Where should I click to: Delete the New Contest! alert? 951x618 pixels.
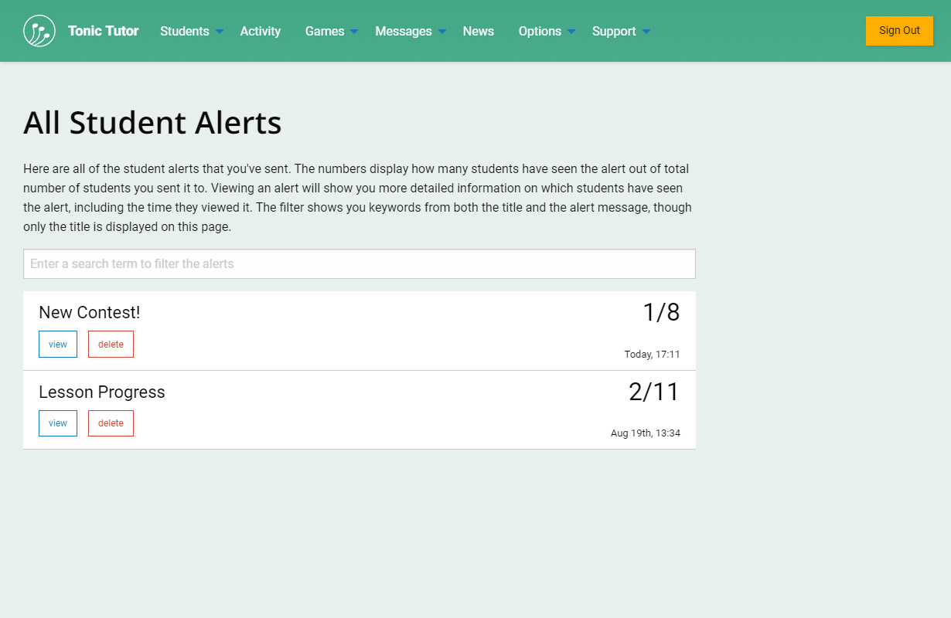click(x=111, y=345)
